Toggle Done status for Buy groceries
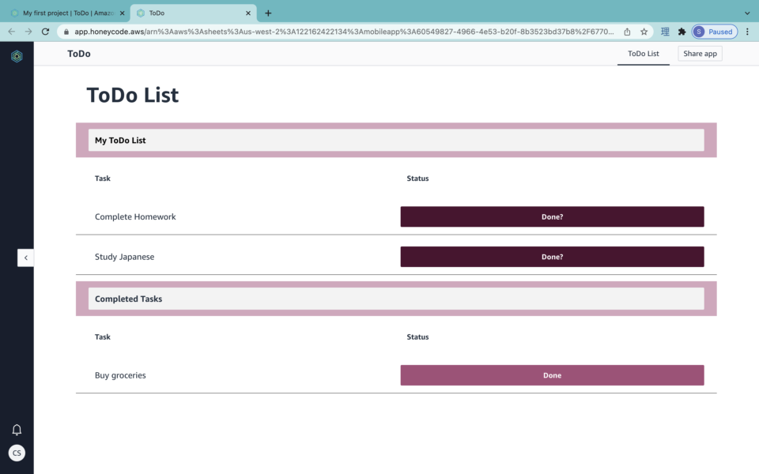 pyautogui.click(x=552, y=375)
